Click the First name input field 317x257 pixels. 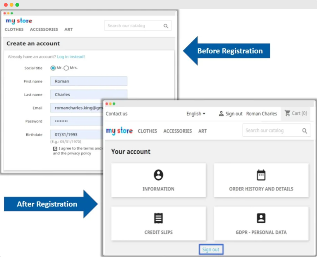point(89,81)
